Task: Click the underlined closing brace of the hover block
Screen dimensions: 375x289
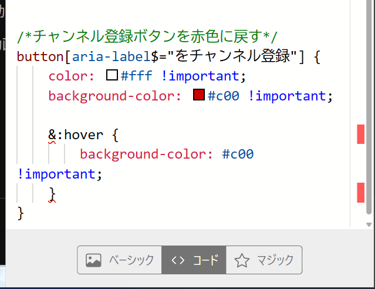Action: [x=52, y=193]
